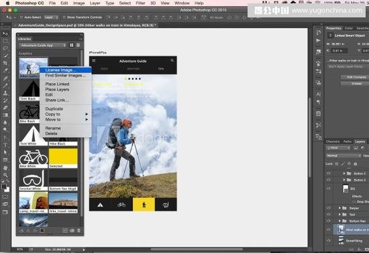The image size is (369, 253).
Task: Select the Rectangular Marquee tool
Action: pyautogui.click(x=5, y=41)
